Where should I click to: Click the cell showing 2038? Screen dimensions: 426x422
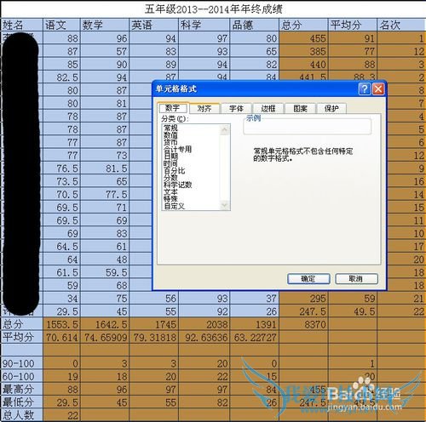pyautogui.click(x=204, y=324)
